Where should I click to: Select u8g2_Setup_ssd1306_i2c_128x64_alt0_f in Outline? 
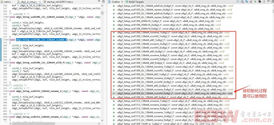click(x=172, y=97)
